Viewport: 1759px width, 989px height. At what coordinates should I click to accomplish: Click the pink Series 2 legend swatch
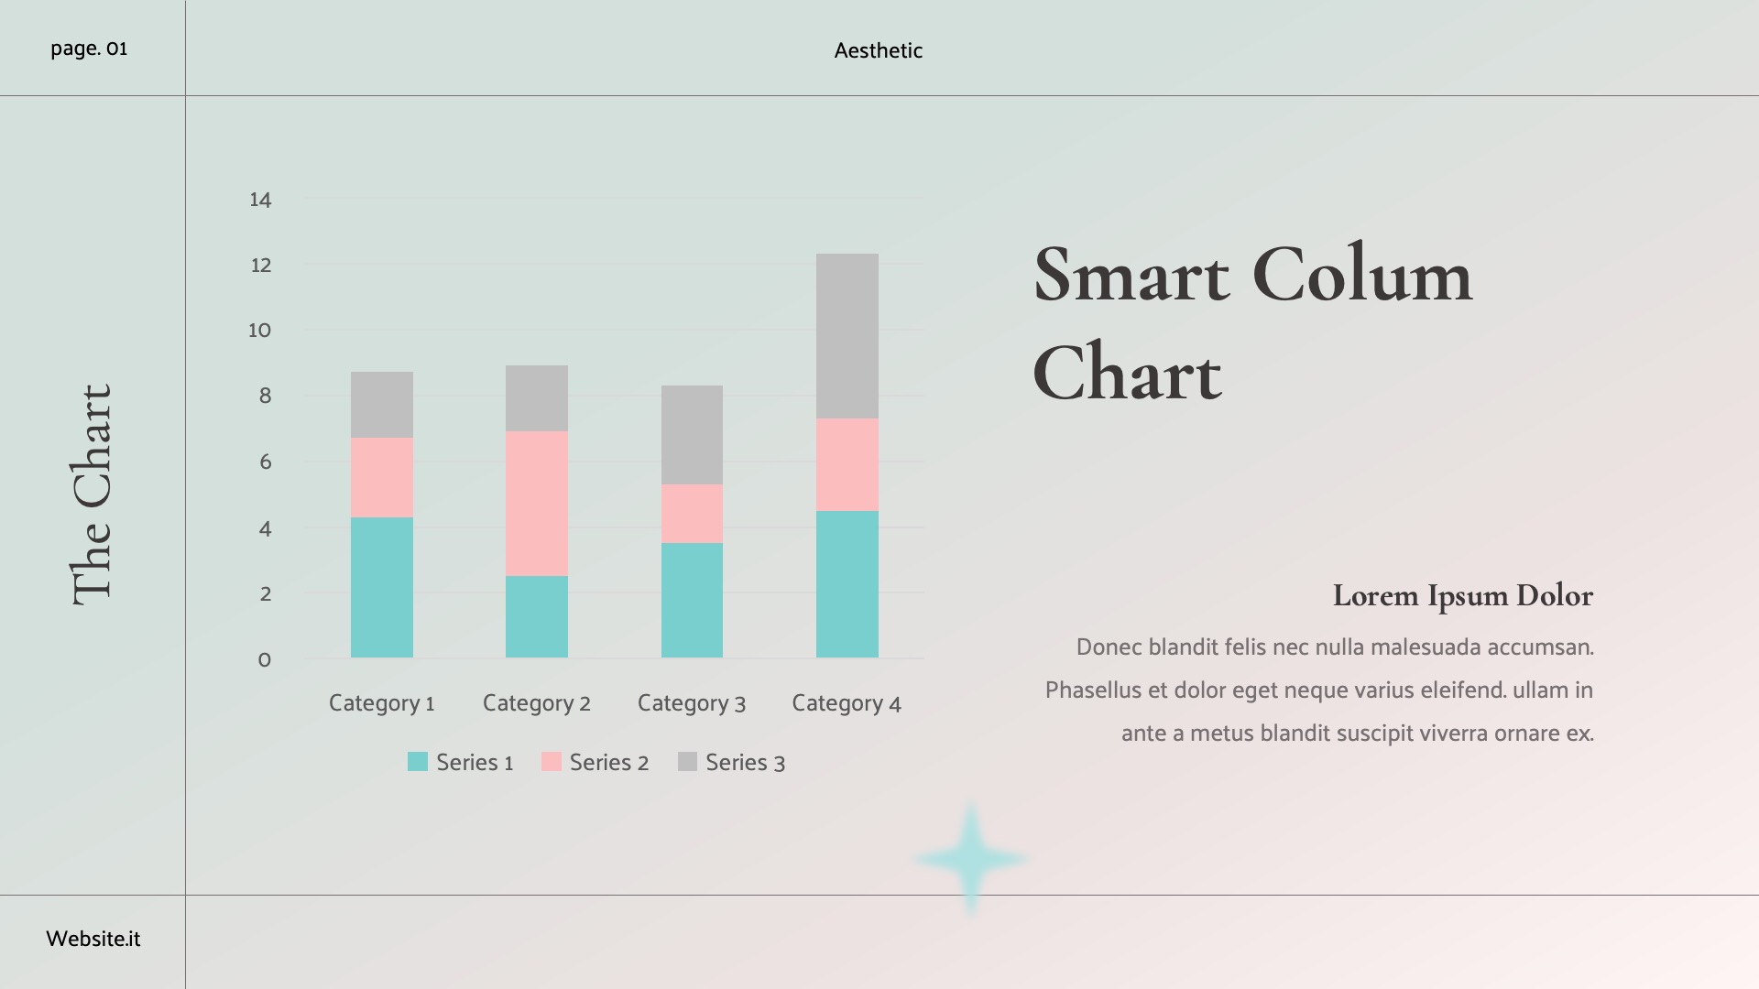click(x=551, y=762)
